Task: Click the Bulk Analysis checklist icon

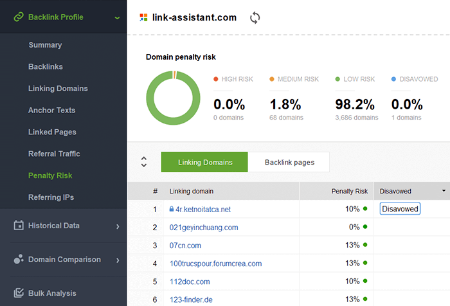Action: (x=19, y=292)
